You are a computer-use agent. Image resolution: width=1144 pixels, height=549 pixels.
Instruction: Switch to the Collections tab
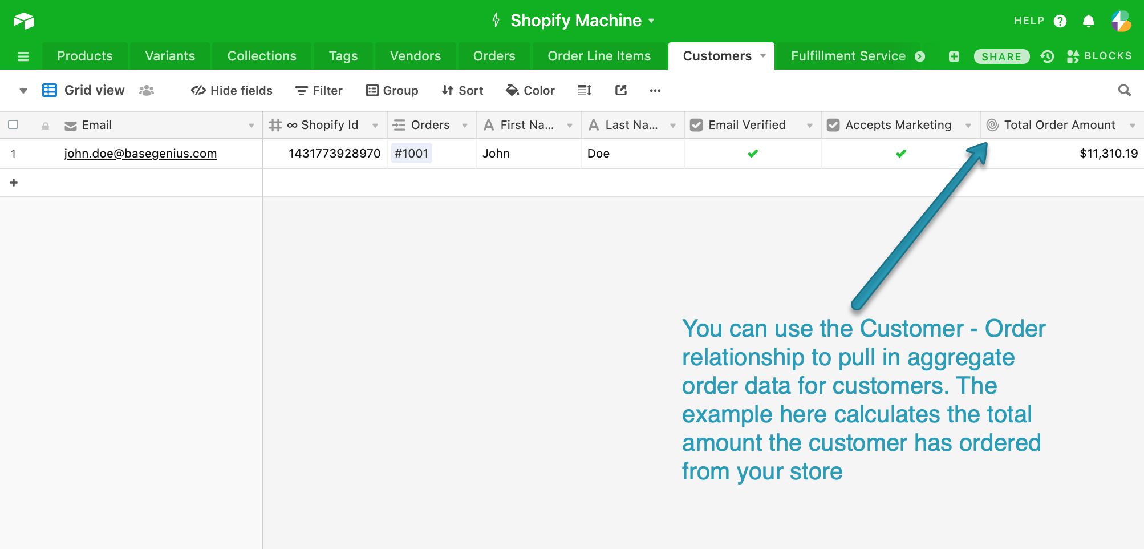point(262,56)
